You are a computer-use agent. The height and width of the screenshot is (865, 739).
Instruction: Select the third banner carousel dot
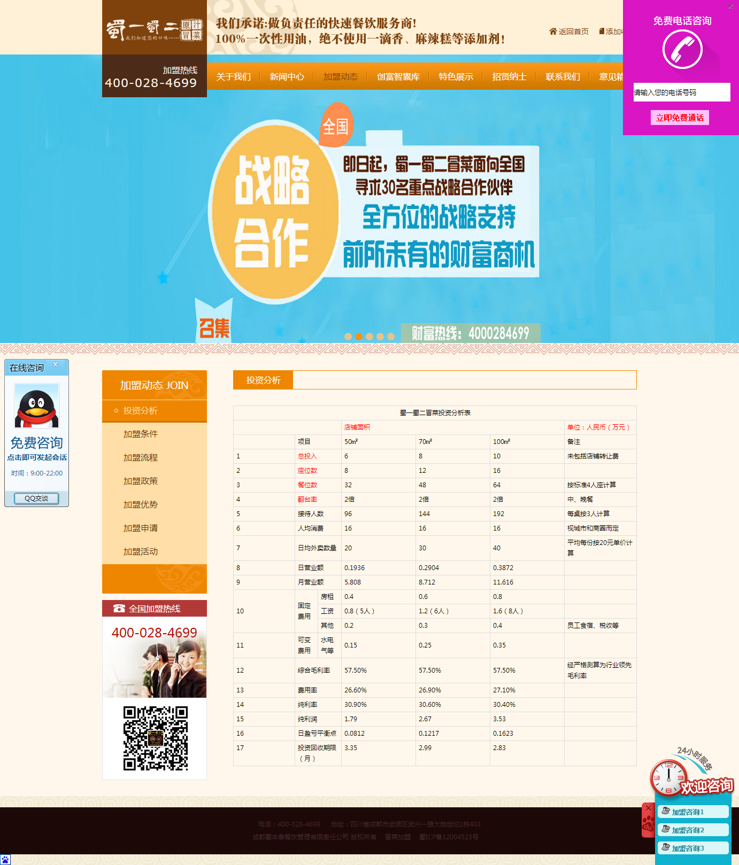coord(369,337)
